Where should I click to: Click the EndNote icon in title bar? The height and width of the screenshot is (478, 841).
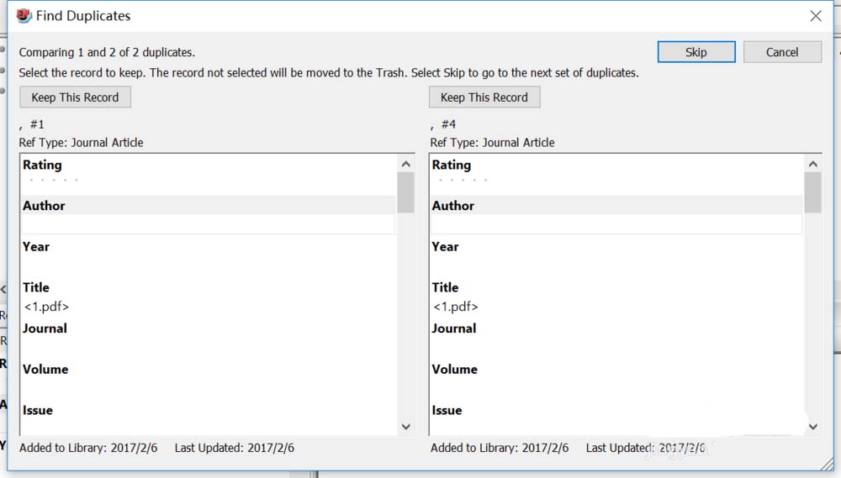(x=24, y=15)
